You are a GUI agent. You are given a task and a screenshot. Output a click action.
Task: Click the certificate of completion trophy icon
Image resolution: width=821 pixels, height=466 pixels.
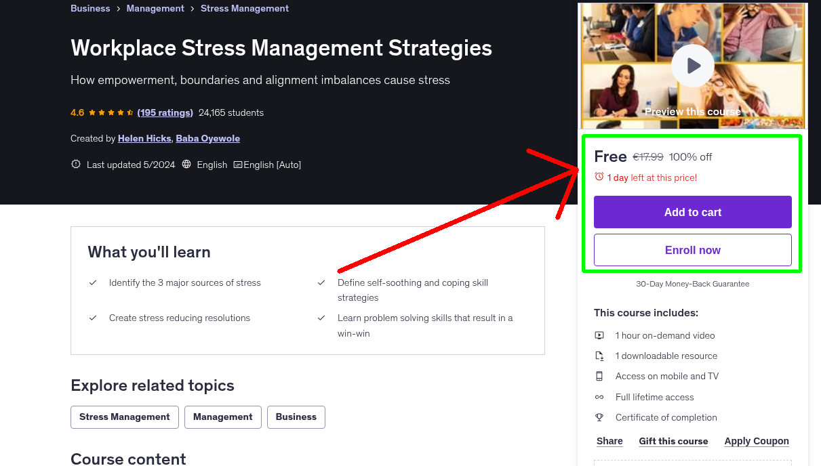(600, 417)
